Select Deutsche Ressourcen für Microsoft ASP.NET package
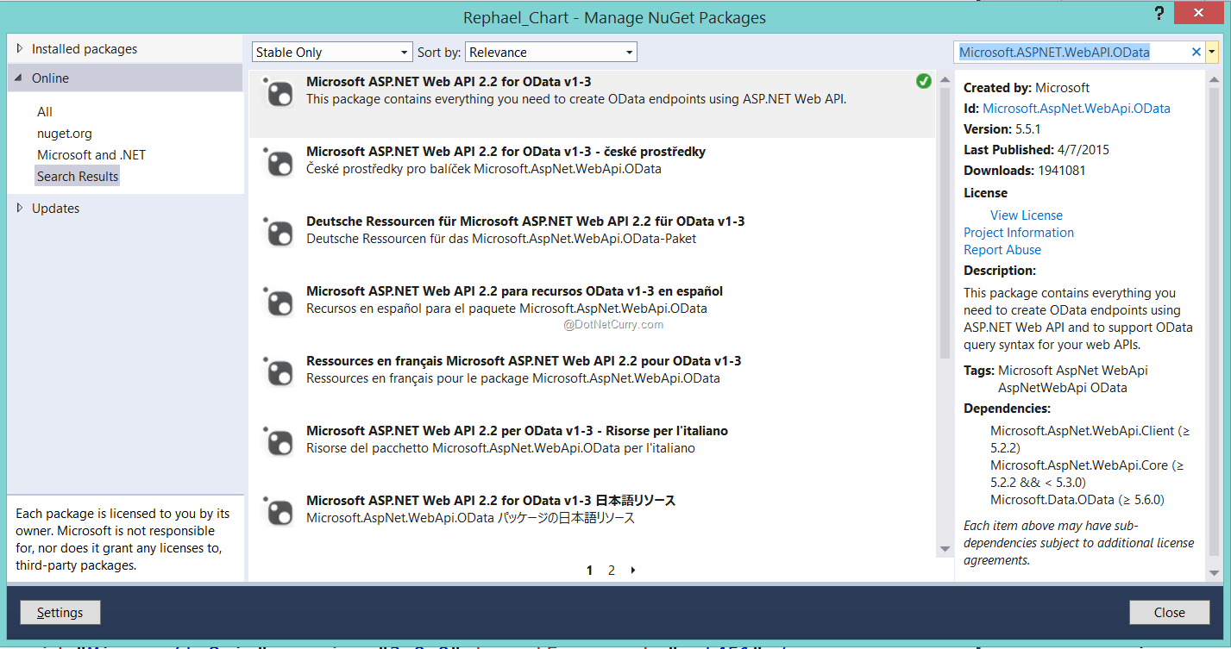Image resolution: width=1231 pixels, height=649 pixels. pos(592,242)
